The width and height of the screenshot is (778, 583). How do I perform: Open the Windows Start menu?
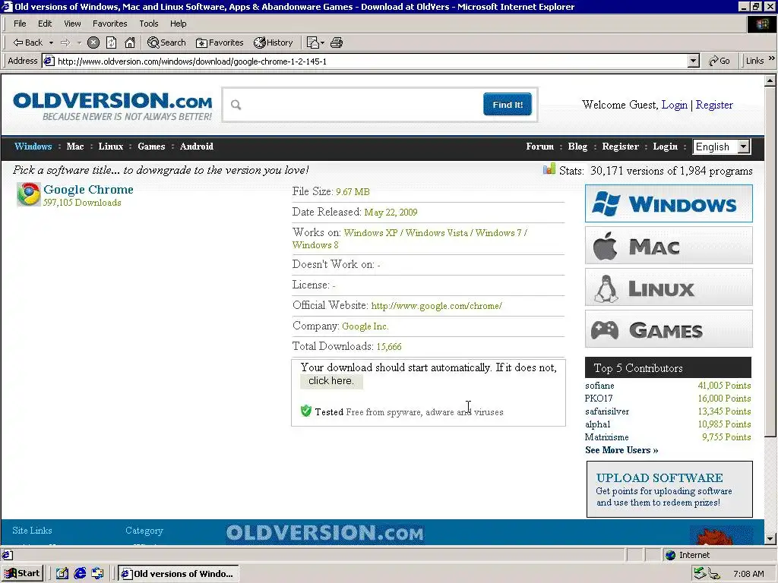tap(22, 574)
